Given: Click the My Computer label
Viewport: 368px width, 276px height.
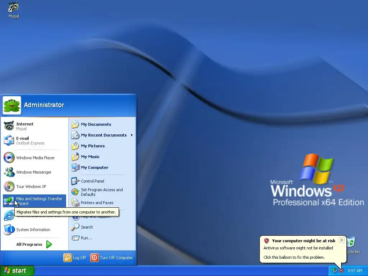Looking at the screenshot, I should (95, 167).
